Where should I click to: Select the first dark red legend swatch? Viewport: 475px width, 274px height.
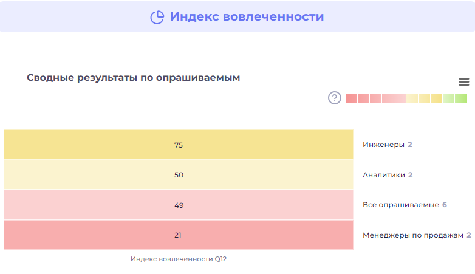tap(351, 98)
